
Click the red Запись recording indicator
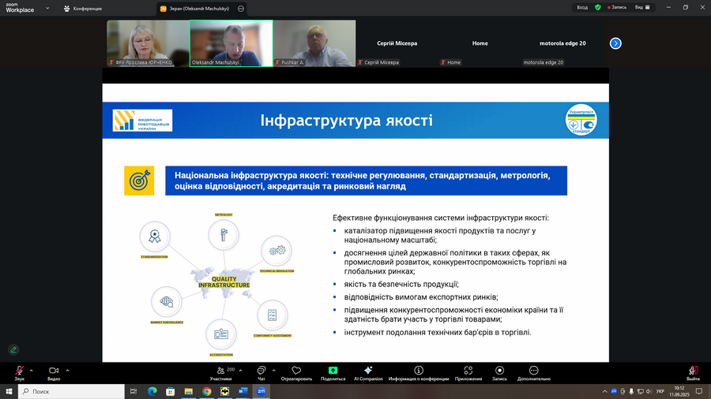tap(617, 7)
